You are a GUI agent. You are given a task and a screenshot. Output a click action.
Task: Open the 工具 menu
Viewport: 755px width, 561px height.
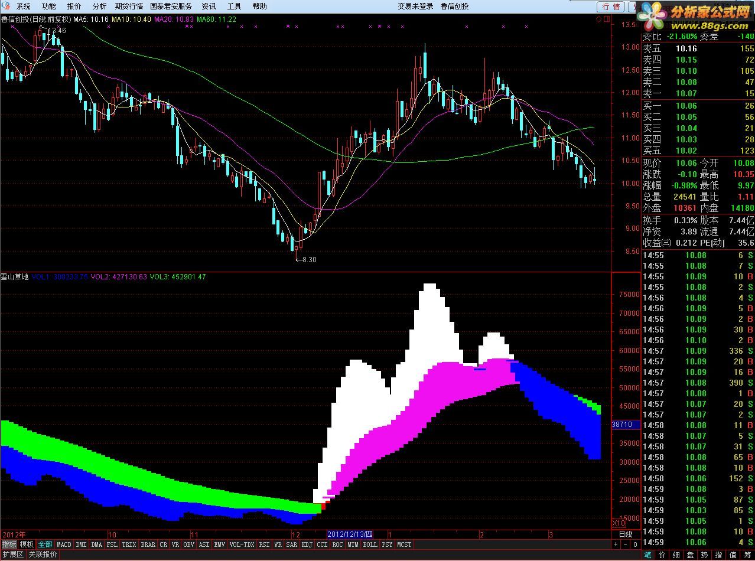pyautogui.click(x=234, y=6)
